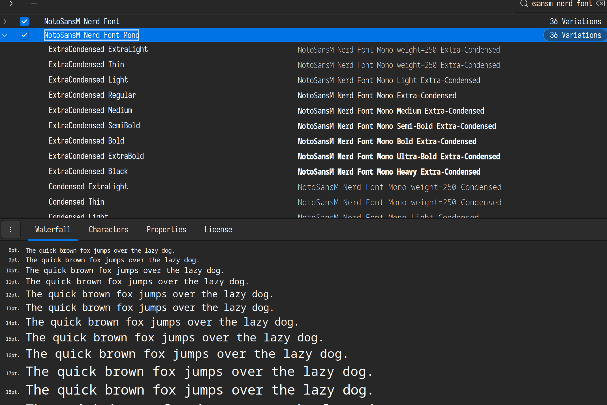Click the search magnifier icon
607x405 pixels.
click(x=524, y=4)
